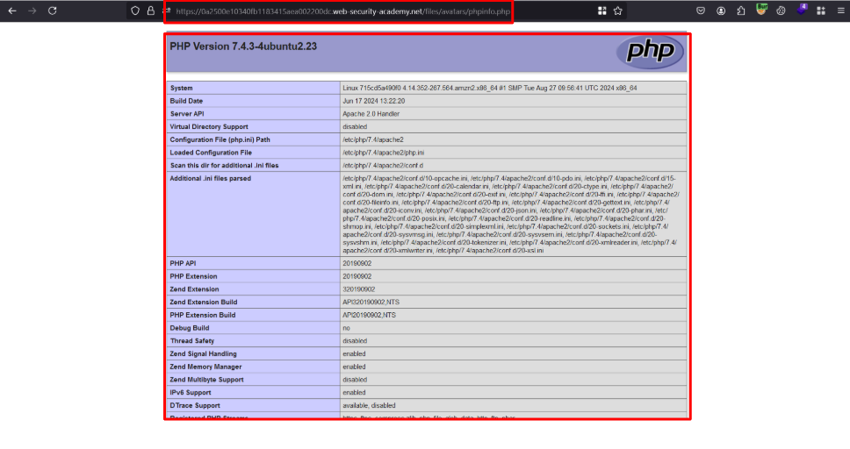Viewport: 850px width, 449px height.
Task: Click Scan this dir for additional .ini files
Action: (224, 166)
